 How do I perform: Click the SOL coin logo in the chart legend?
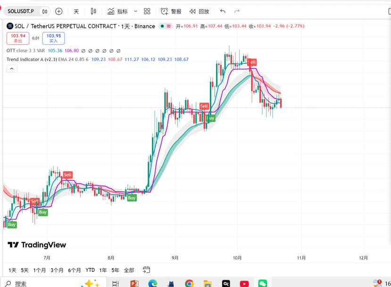tap(10, 26)
